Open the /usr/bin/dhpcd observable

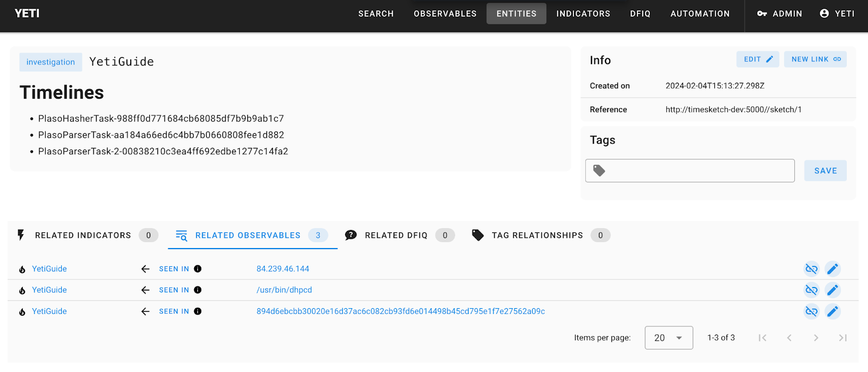pyautogui.click(x=284, y=290)
